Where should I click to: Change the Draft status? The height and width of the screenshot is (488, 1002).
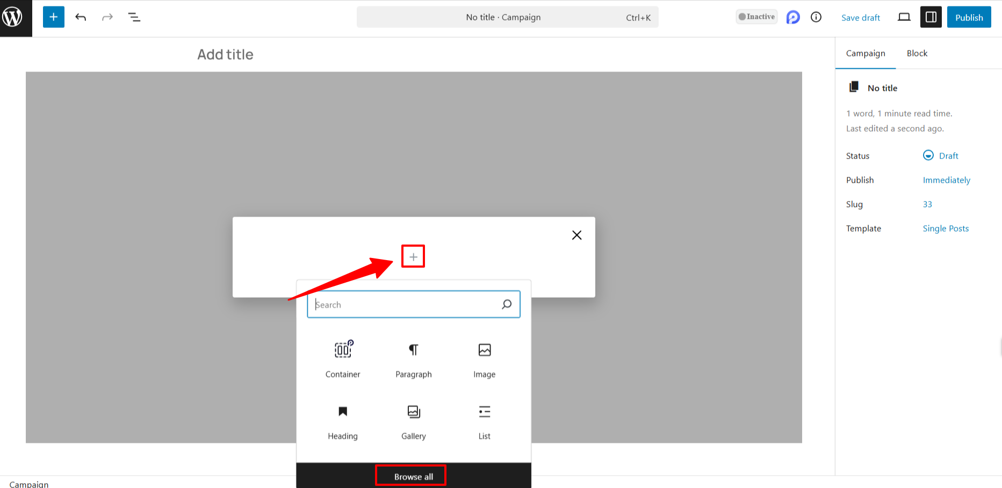click(x=941, y=156)
